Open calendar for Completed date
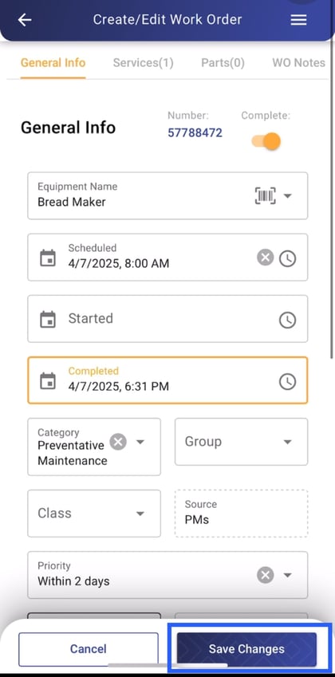 (48, 381)
